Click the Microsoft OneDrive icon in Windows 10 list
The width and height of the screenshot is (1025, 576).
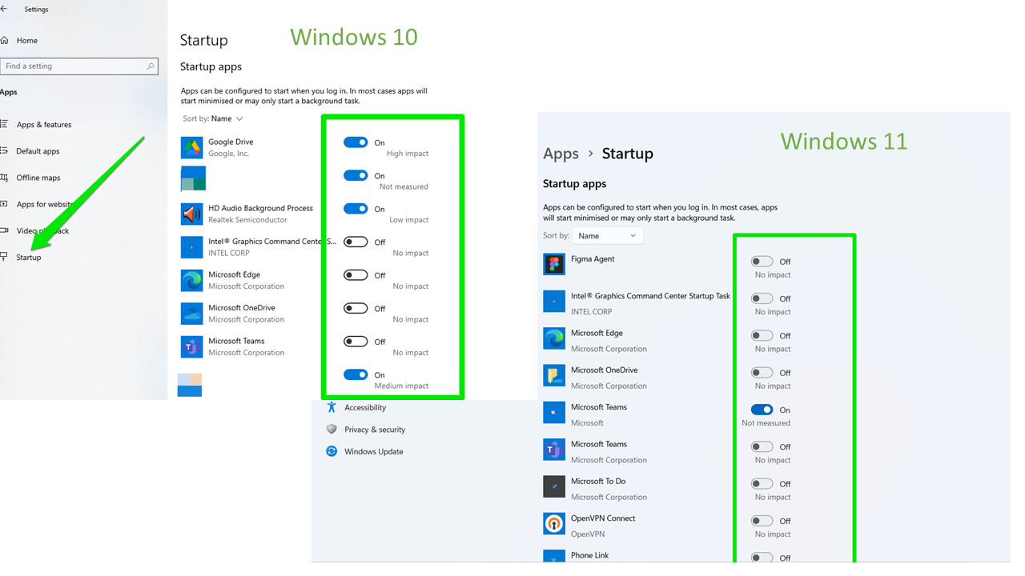coord(191,314)
